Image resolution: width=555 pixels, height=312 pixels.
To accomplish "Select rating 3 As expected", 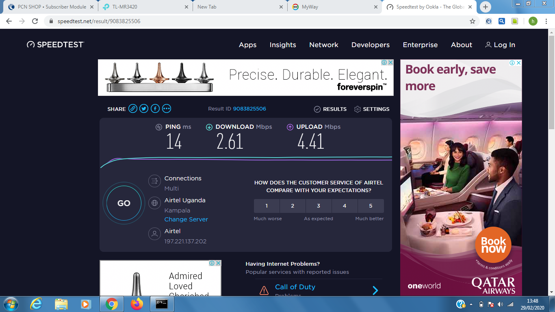I will (x=319, y=206).
